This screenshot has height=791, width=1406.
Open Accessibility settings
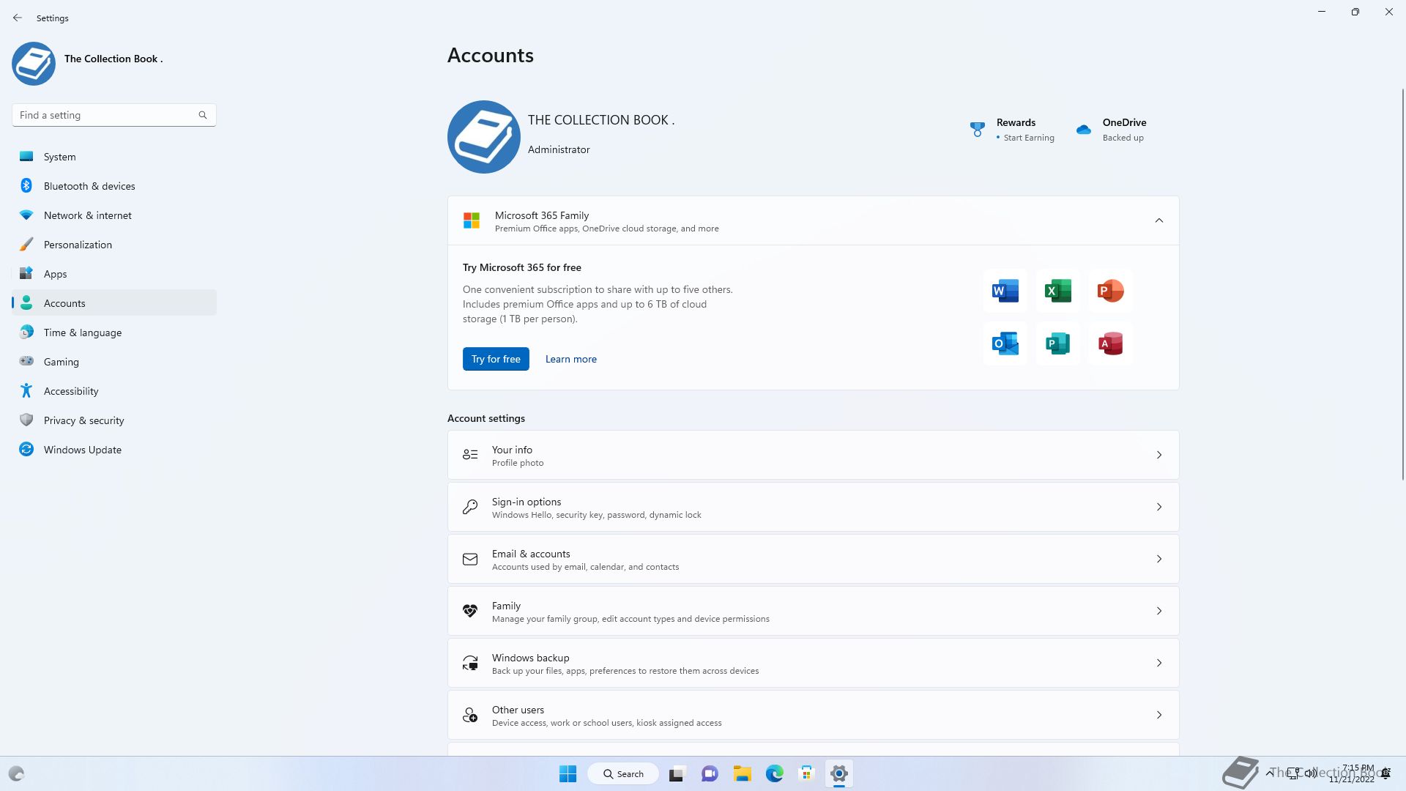(x=114, y=391)
